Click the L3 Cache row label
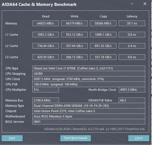 [x=12, y=57]
